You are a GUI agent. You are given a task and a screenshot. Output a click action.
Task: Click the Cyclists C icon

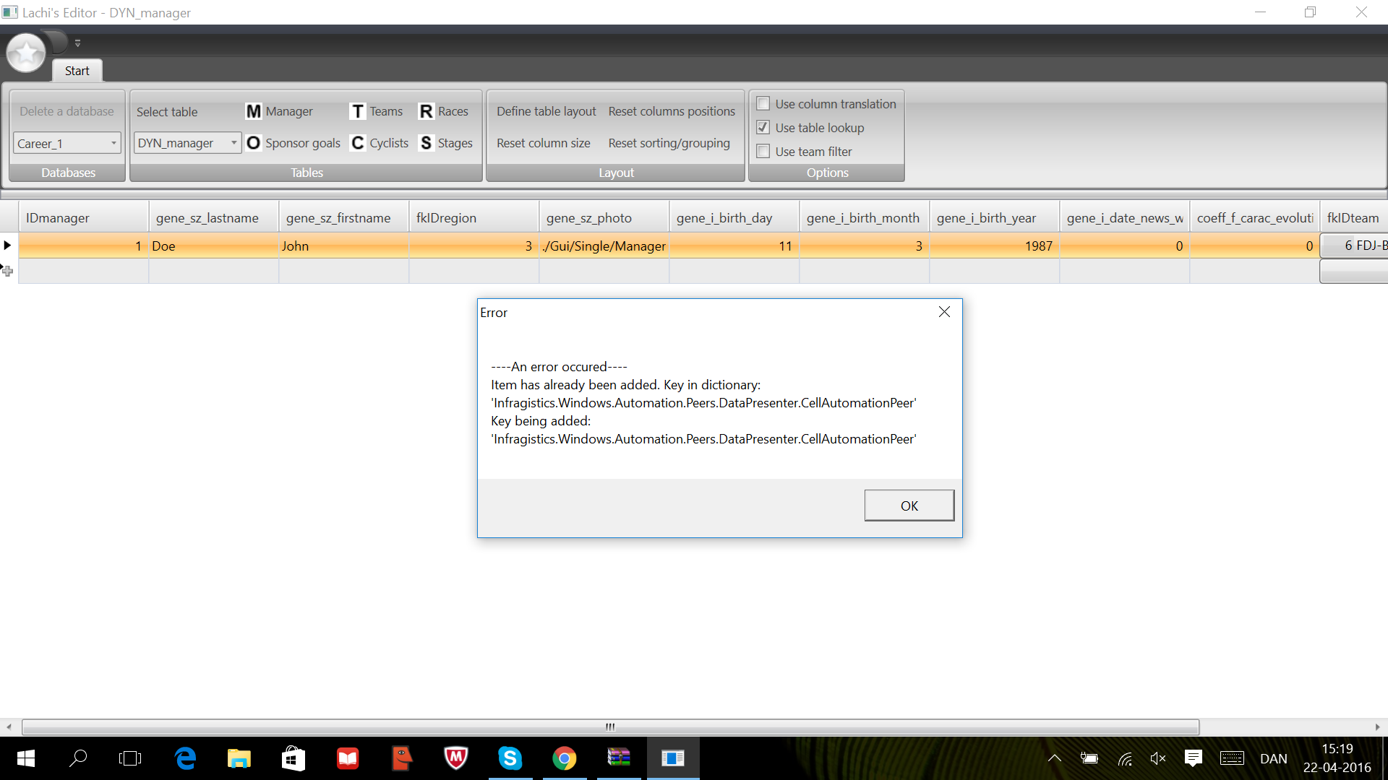click(x=358, y=143)
